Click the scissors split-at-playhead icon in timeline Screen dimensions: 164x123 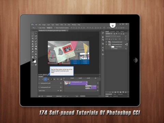(x=58, y=79)
